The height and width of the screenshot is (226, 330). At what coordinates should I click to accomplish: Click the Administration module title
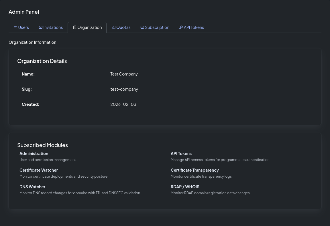coord(34,153)
